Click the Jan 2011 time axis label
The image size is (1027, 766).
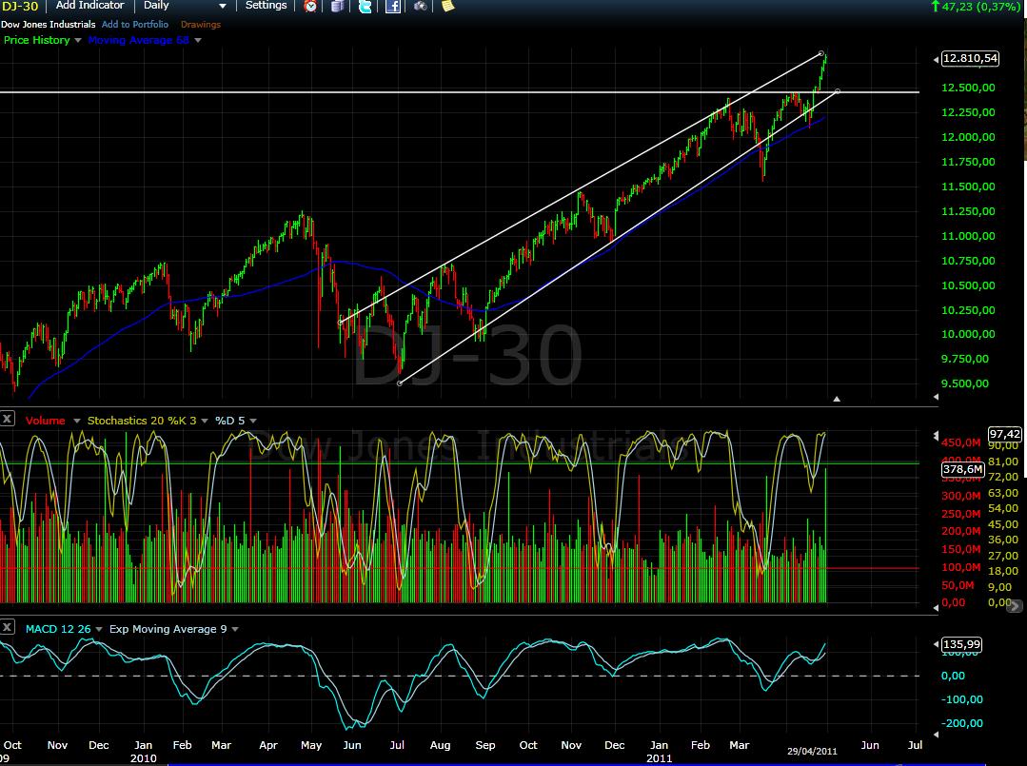tap(659, 751)
